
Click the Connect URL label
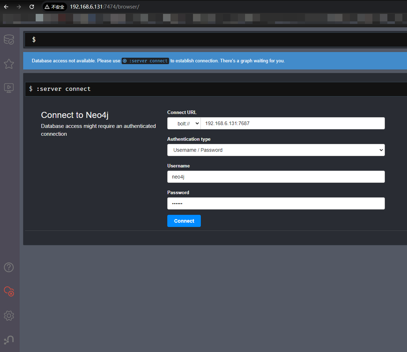pos(182,113)
